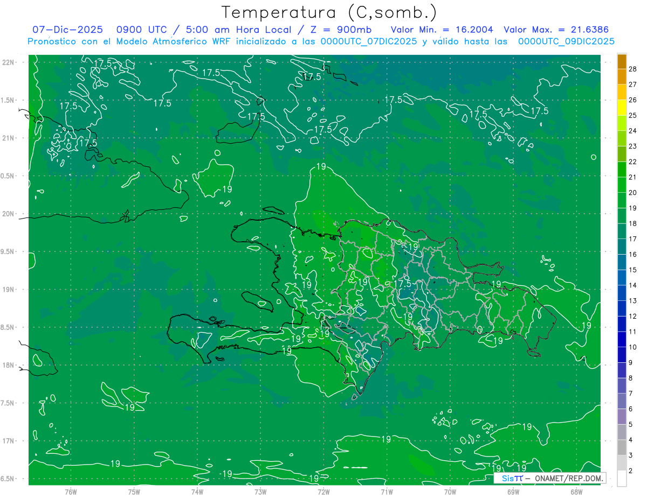Select the teal swatch between 16 and 17
This screenshot has width=647, height=499.
622,247
